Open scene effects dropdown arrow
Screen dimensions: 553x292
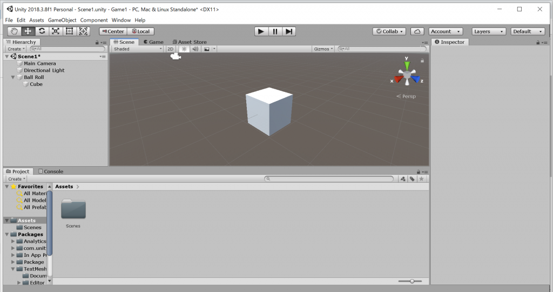pyautogui.click(x=214, y=49)
